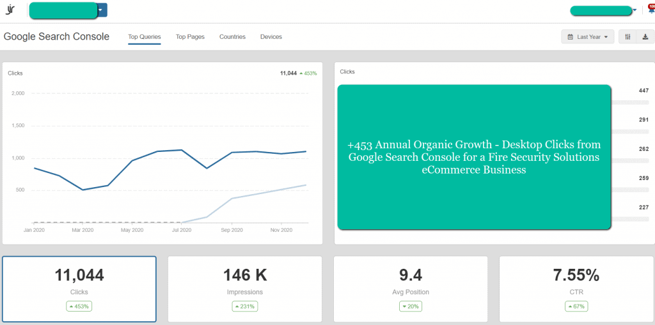The width and height of the screenshot is (655, 325).
Task: Click the May 2020 axis label
Action: (x=132, y=230)
